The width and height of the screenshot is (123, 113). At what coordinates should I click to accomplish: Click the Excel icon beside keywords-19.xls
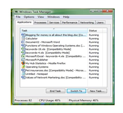(x=23, y=49)
